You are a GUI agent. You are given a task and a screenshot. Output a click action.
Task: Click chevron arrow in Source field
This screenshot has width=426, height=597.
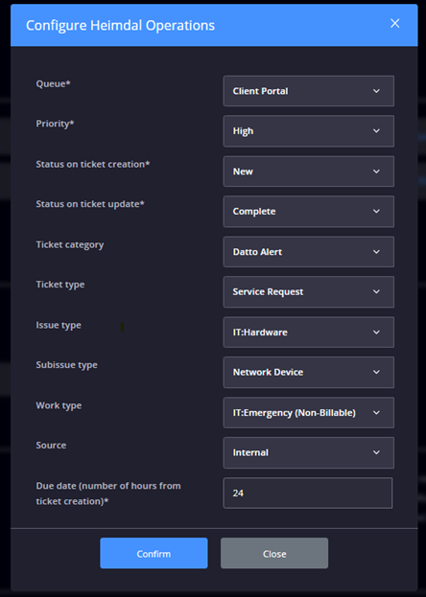[x=376, y=452]
